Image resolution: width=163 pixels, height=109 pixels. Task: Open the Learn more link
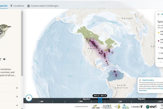point(143,90)
